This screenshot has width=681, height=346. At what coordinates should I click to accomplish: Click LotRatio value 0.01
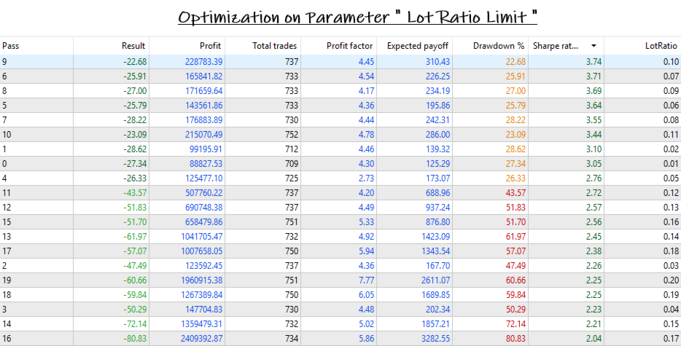click(671, 164)
